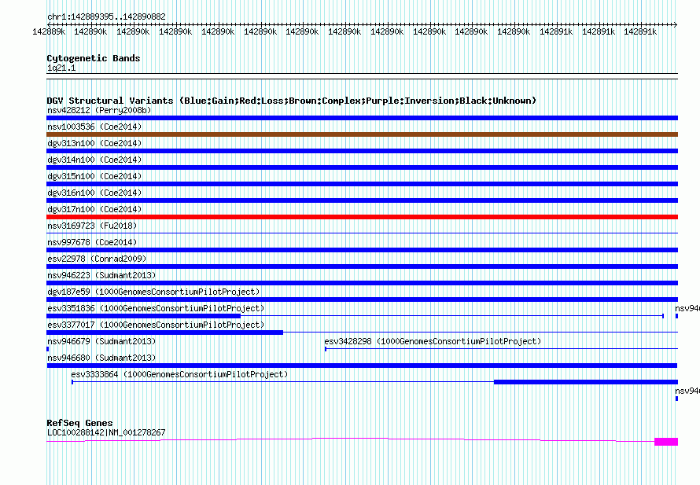This screenshot has width=700, height=485.
Task: Click the thick blue end segment of esv3333864
Action: [586, 382]
